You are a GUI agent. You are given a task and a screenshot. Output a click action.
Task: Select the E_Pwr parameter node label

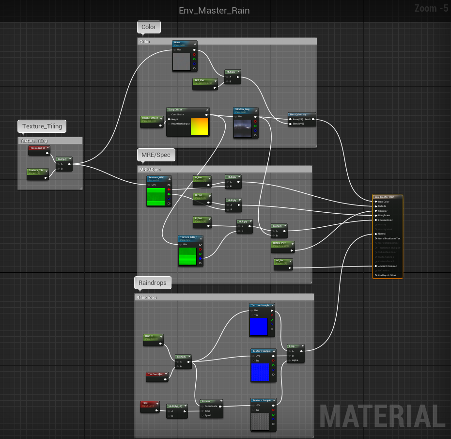199,218
